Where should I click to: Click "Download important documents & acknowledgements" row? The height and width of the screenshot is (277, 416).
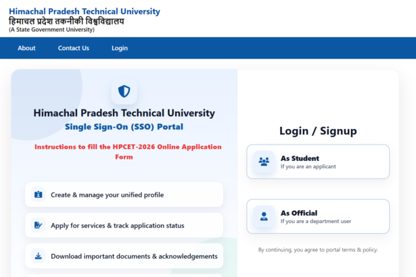pyautogui.click(x=124, y=256)
